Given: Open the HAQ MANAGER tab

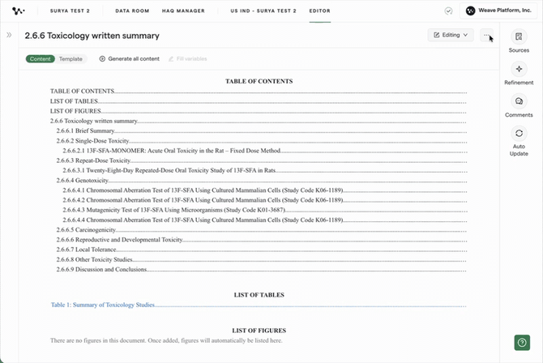Looking at the screenshot, I should (183, 11).
